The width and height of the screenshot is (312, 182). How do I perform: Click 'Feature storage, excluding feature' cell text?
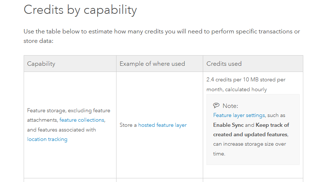click(68, 110)
